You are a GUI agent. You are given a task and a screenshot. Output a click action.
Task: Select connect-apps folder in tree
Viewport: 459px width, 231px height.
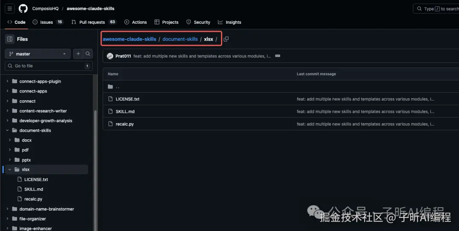[x=33, y=91]
